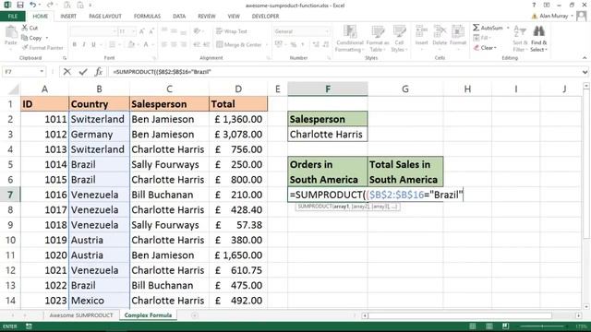Click into the formula bar text
Viewport: 591px width, 332px height.
tap(344, 72)
